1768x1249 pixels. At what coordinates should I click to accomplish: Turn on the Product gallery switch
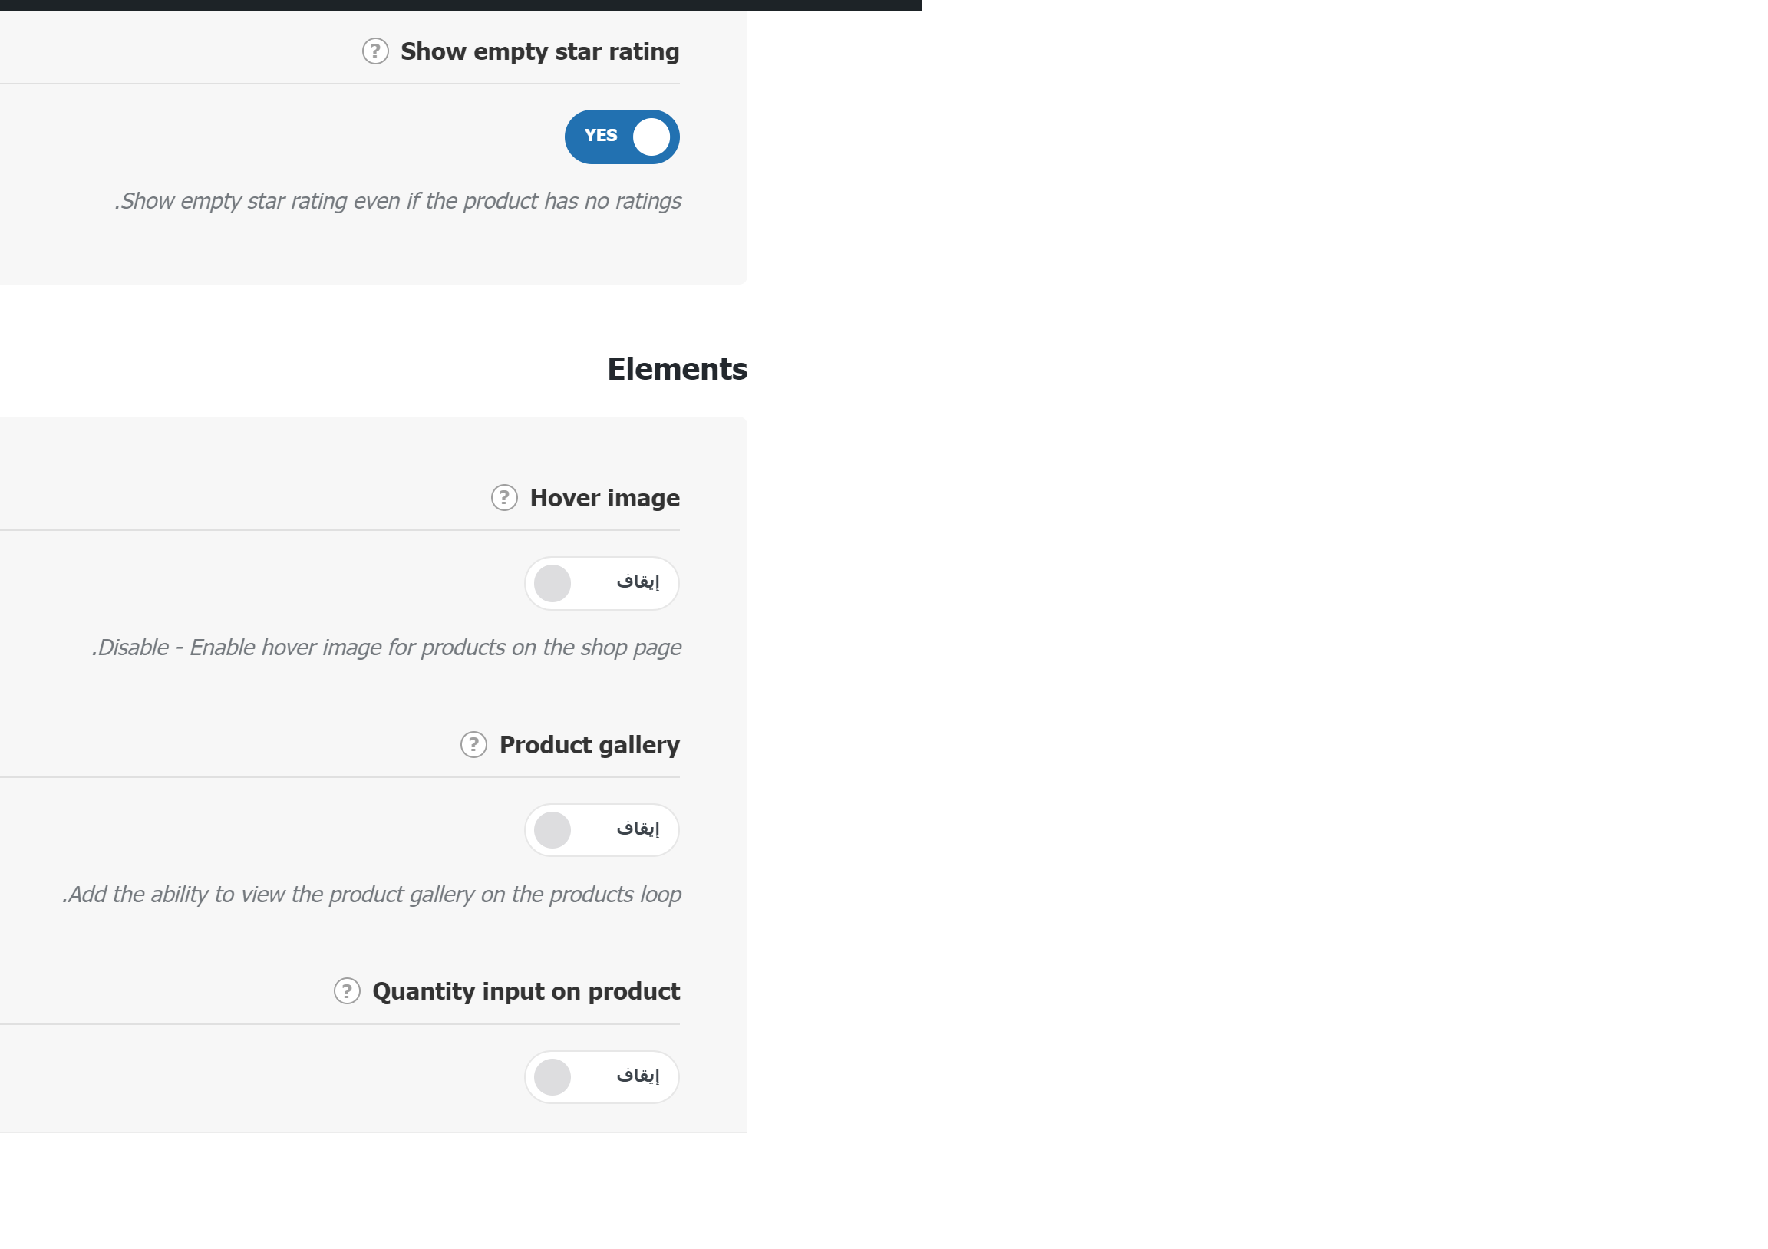click(x=602, y=830)
